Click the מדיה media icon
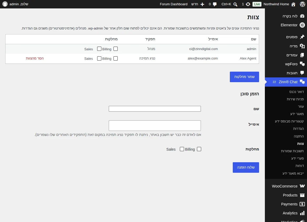 click(x=302, y=46)
